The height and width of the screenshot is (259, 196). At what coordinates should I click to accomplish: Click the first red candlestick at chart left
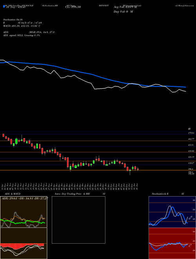(3, 135)
